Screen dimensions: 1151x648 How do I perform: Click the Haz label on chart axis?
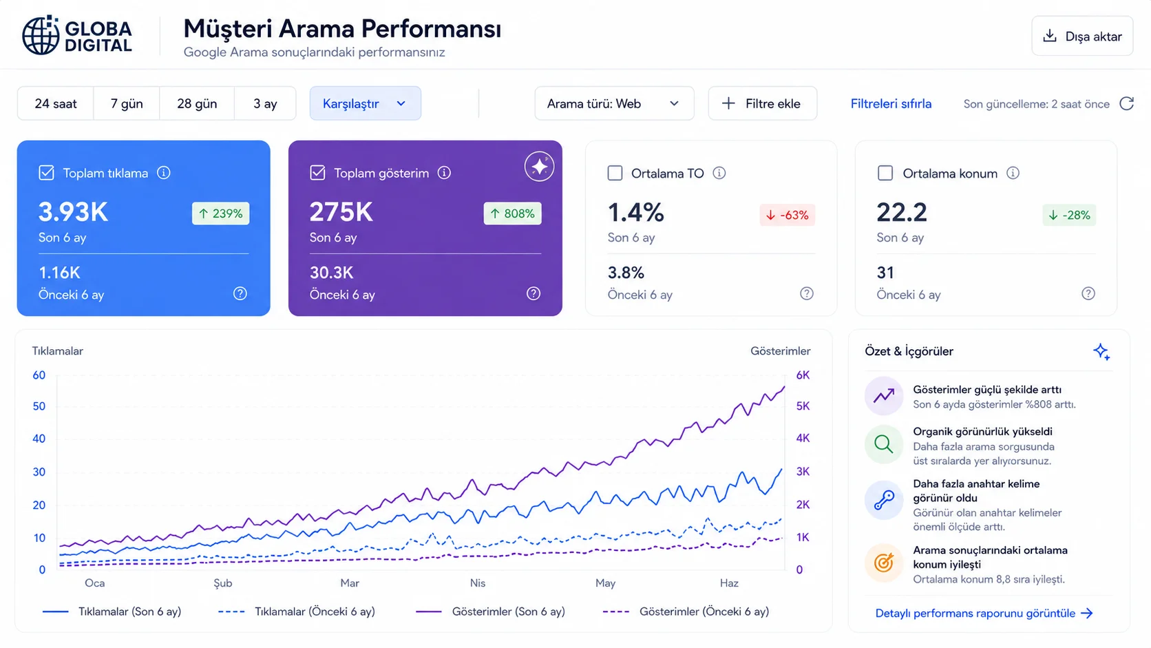pos(729,583)
